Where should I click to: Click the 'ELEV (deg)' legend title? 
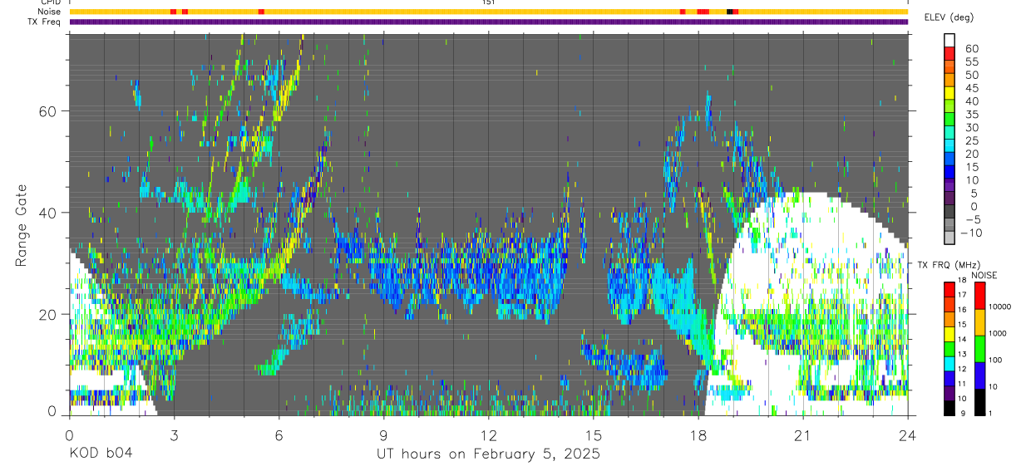pos(950,17)
